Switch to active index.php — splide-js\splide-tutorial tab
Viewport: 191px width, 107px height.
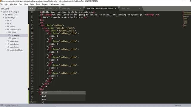point(100,9)
